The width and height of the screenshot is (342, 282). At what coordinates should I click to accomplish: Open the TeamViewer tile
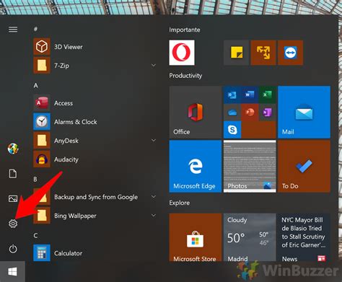[x=290, y=53]
